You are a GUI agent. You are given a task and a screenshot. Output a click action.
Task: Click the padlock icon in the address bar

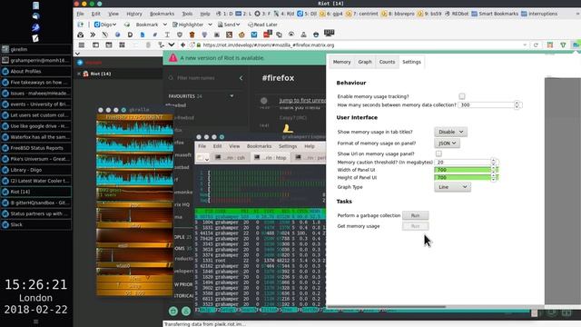199,45
